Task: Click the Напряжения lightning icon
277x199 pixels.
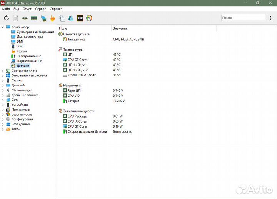Action: tap(60, 85)
